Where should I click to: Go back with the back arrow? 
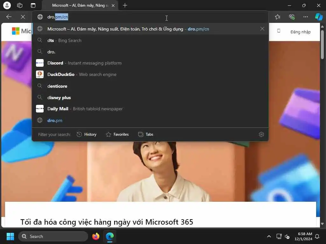[x=9, y=17]
